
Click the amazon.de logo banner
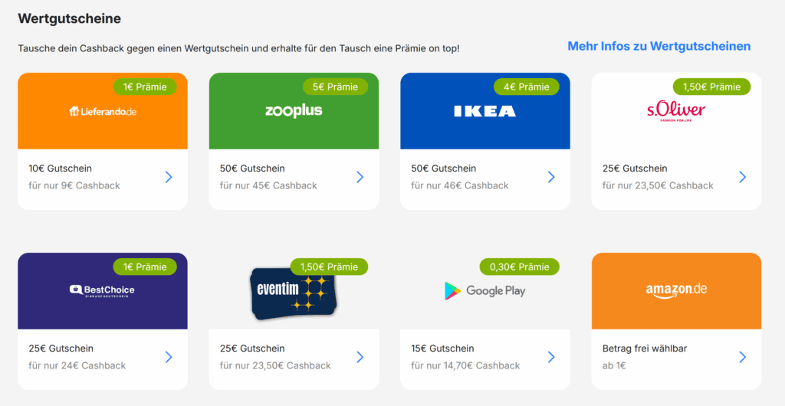point(676,290)
